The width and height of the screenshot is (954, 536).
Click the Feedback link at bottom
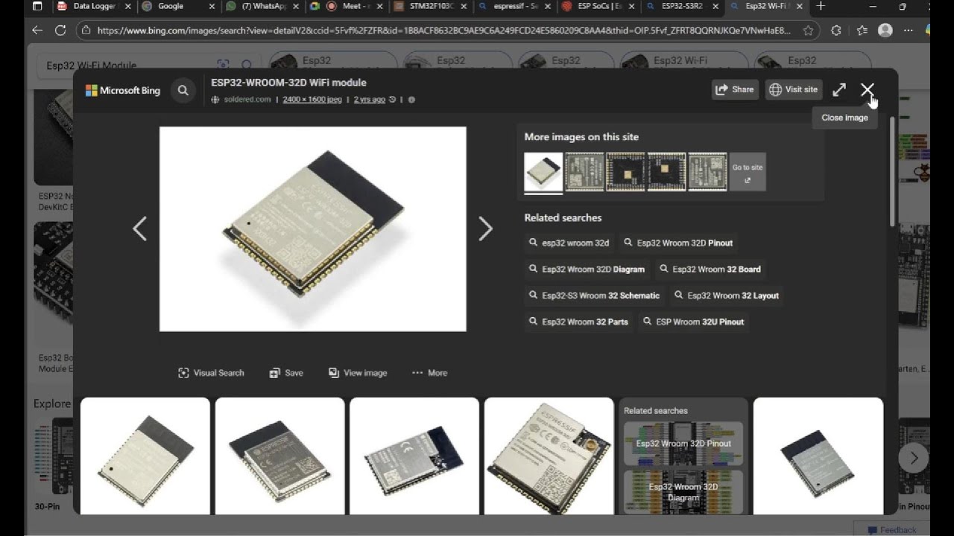[892, 530]
